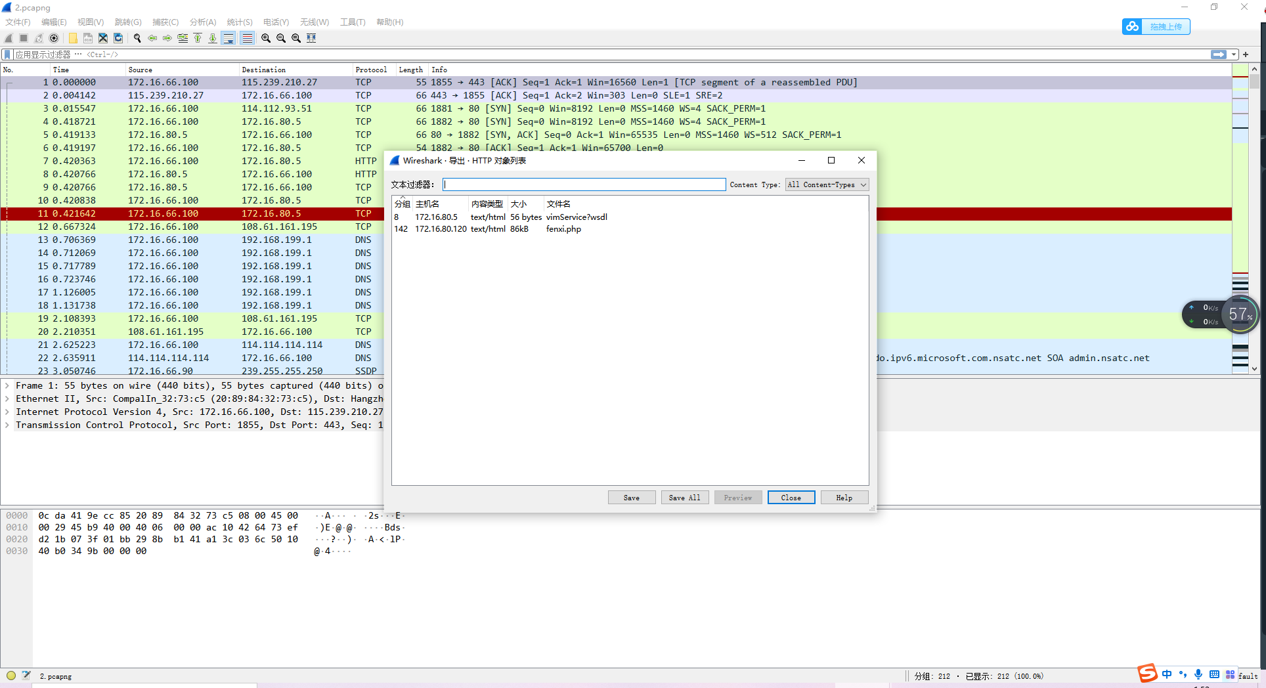1266x688 pixels.
Task: Open capture options with the gear icon
Action: pyautogui.click(x=53, y=37)
